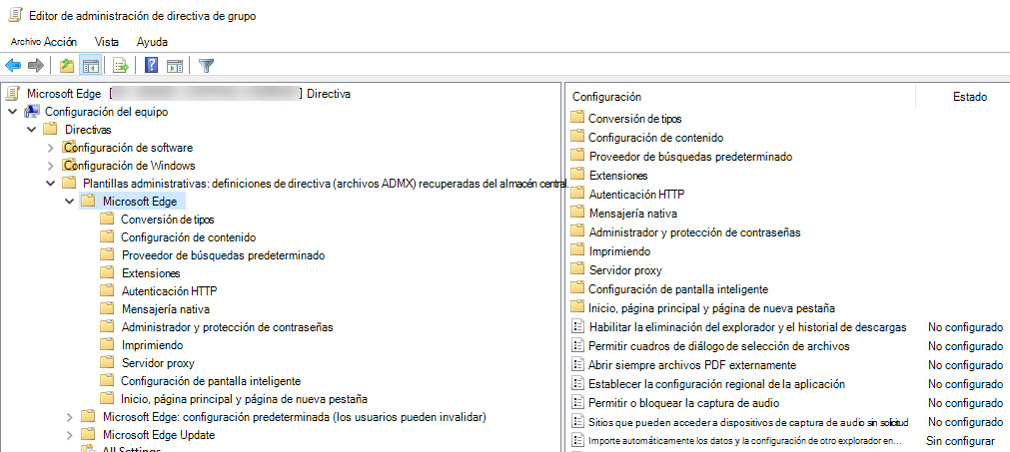Click Conversión de tipos folder icon in right pane
The image size is (1010, 452).
577,118
